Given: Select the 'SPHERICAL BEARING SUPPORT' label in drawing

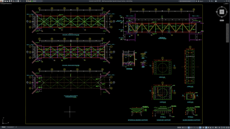Looking at the screenshot, I should pos(138,120).
